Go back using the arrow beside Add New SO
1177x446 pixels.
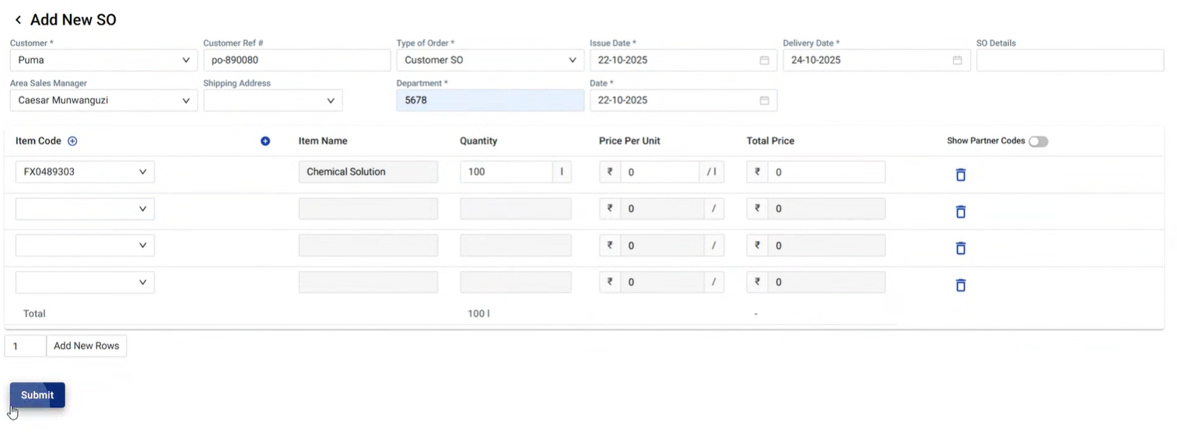[18, 20]
